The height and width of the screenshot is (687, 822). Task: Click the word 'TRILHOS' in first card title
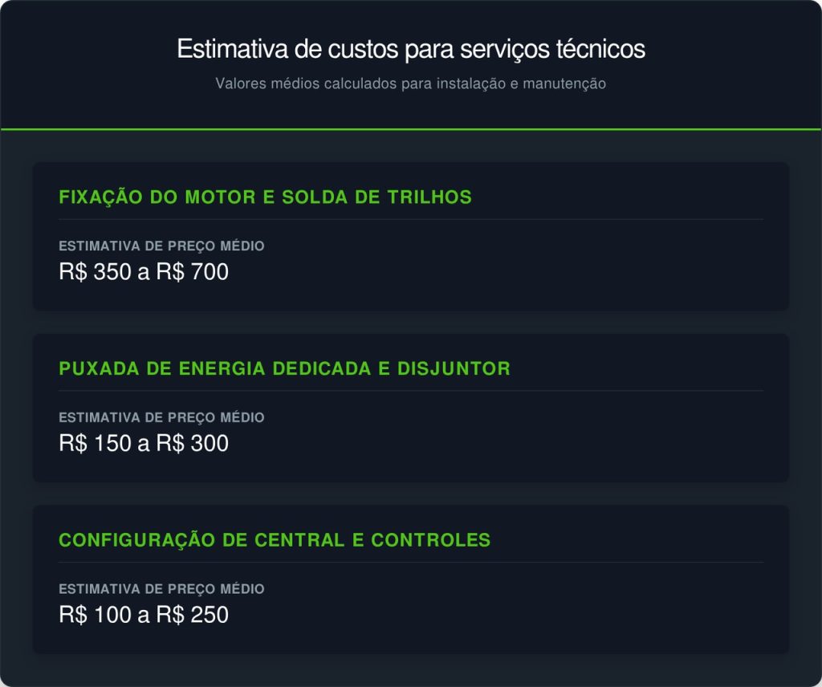coord(429,197)
